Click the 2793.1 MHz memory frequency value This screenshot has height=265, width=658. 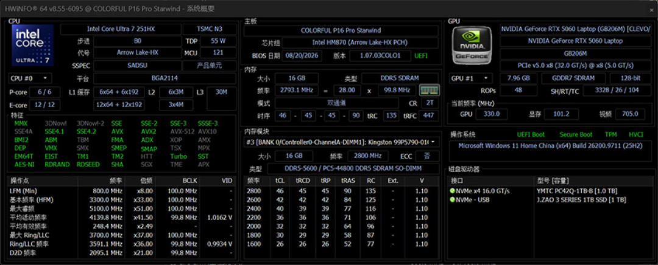click(297, 90)
